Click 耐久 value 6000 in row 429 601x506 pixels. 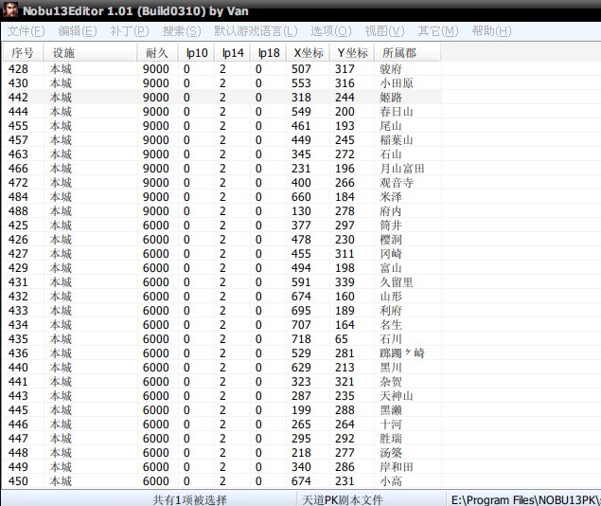coord(155,268)
